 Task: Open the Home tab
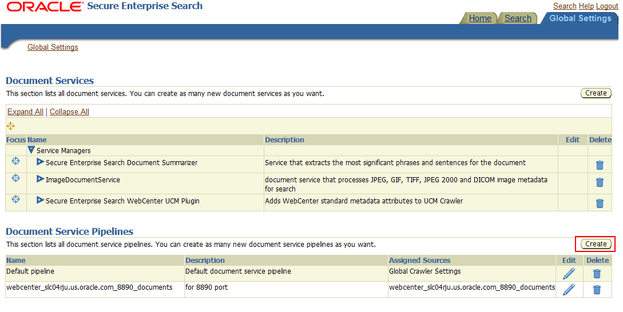[x=480, y=18]
